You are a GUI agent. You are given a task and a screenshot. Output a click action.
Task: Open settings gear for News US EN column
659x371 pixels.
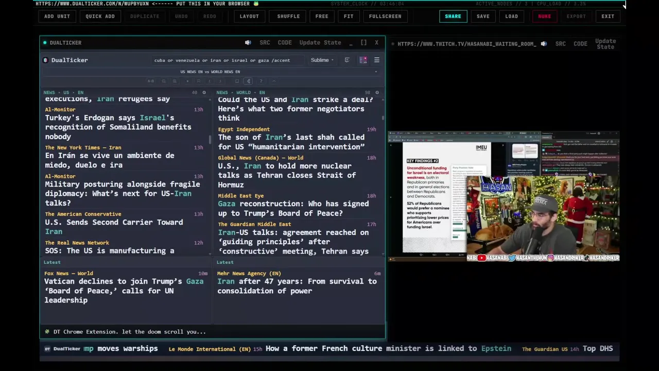204,93
